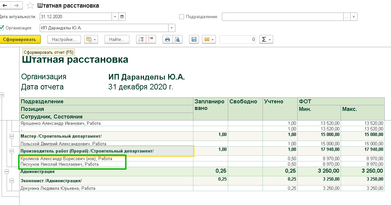391x205 pixels.
Task: Click the Экономист /Администрация/ position label
Action: point(51,181)
